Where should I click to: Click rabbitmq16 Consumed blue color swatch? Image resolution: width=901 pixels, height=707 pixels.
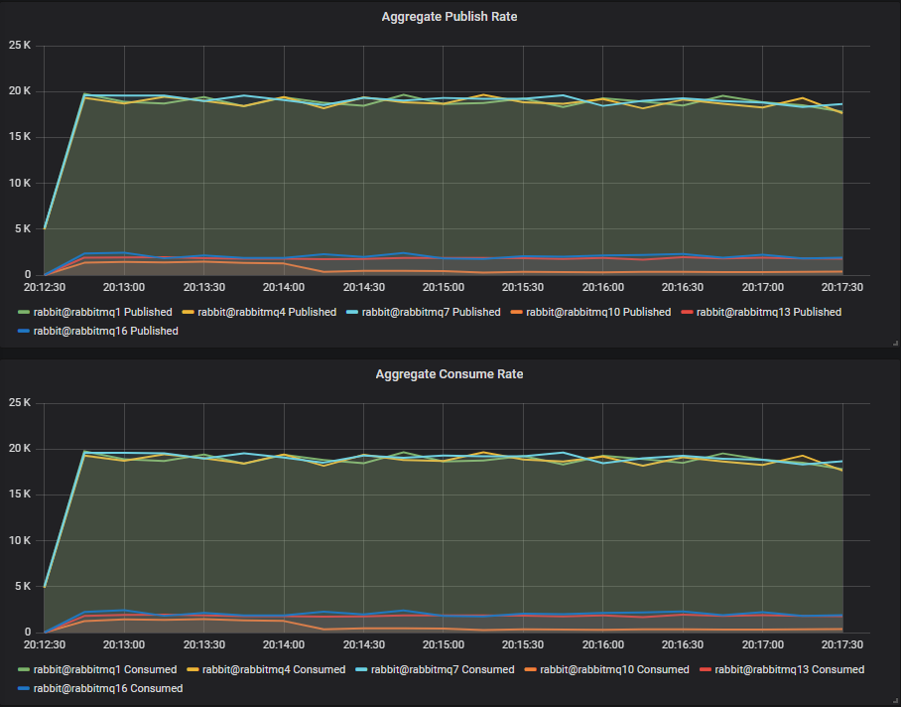(24, 689)
